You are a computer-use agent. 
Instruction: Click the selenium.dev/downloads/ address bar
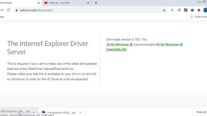(91, 10)
